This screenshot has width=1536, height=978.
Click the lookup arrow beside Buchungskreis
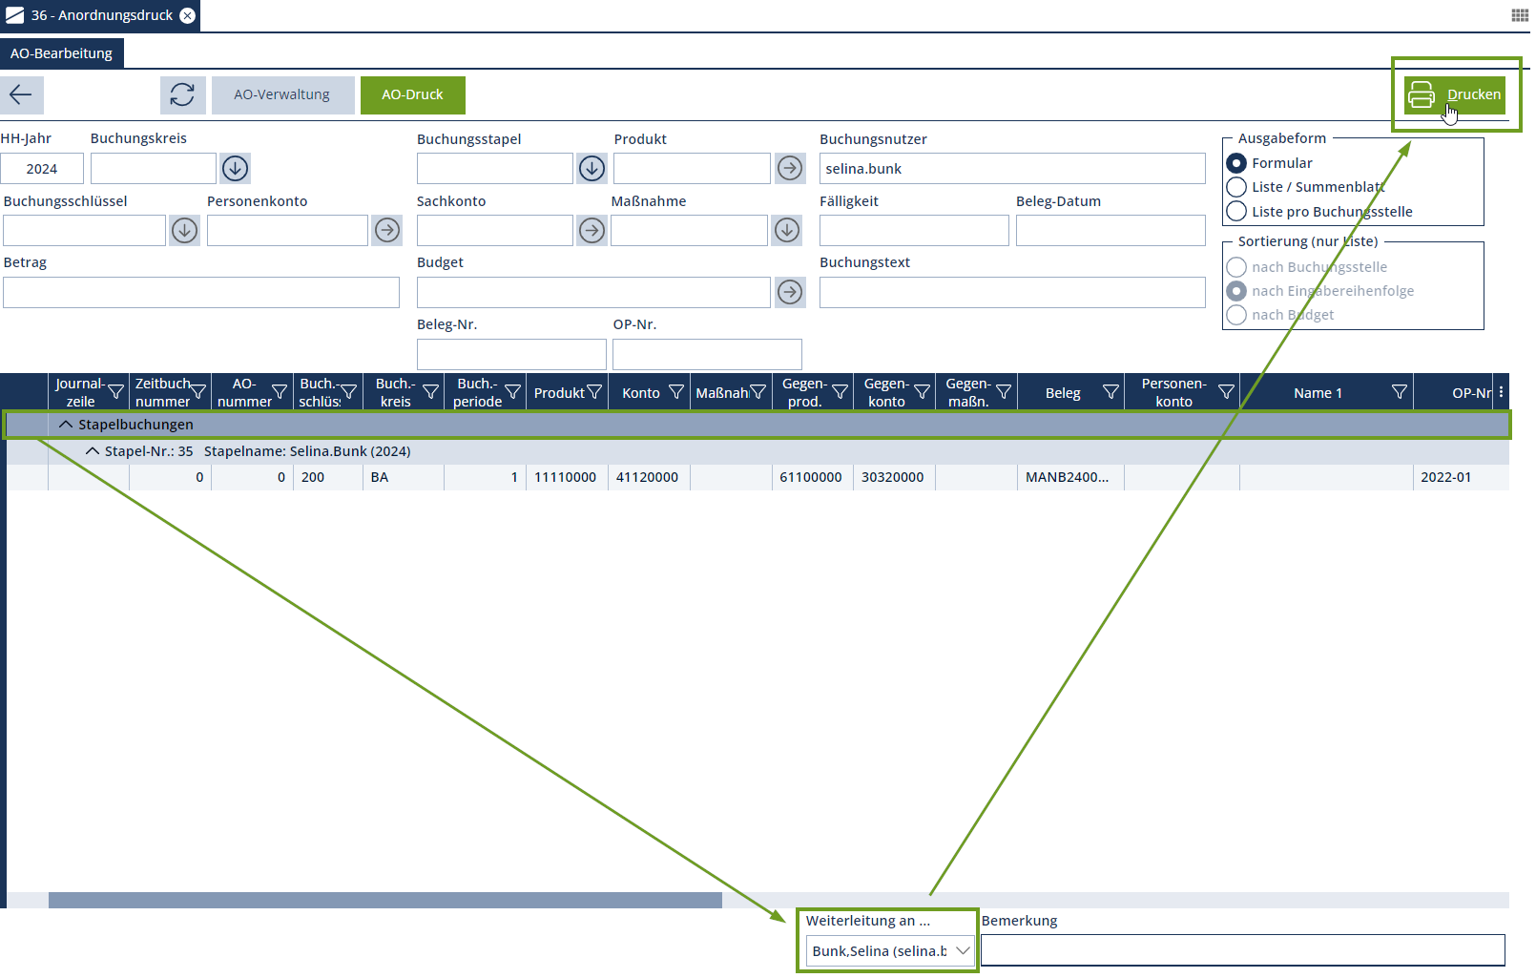point(235,169)
